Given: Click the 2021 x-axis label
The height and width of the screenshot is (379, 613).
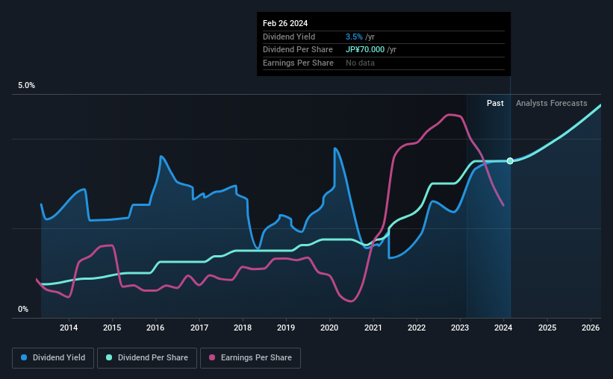Looking at the screenshot, I should 373,328.
